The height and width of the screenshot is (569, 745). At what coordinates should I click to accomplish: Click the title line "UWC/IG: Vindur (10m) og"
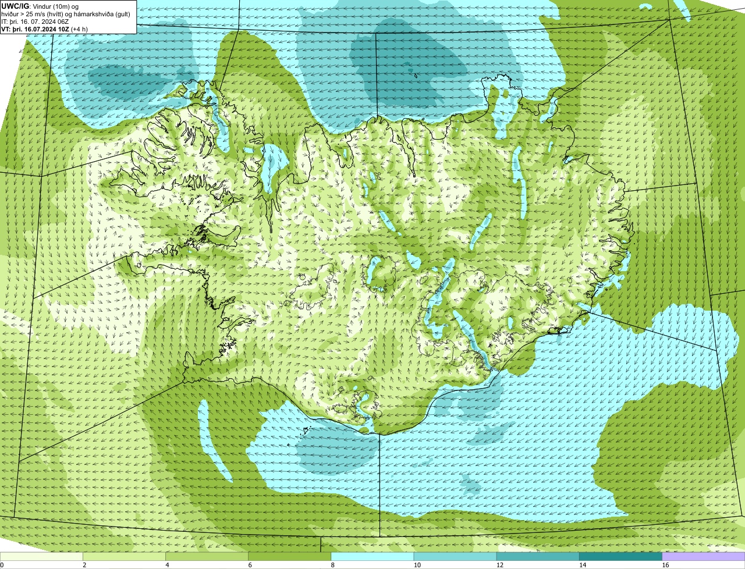tap(40, 6)
